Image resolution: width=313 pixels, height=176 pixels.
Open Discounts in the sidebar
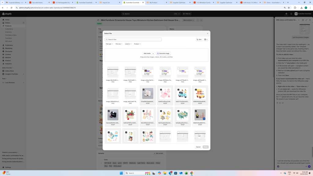click(9, 51)
